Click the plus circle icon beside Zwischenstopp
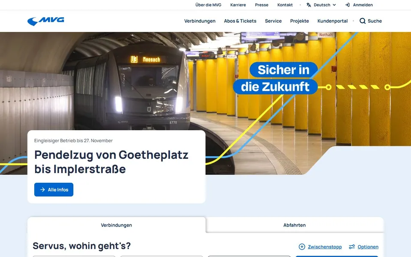411x257 pixels. [x=302, y=247]
